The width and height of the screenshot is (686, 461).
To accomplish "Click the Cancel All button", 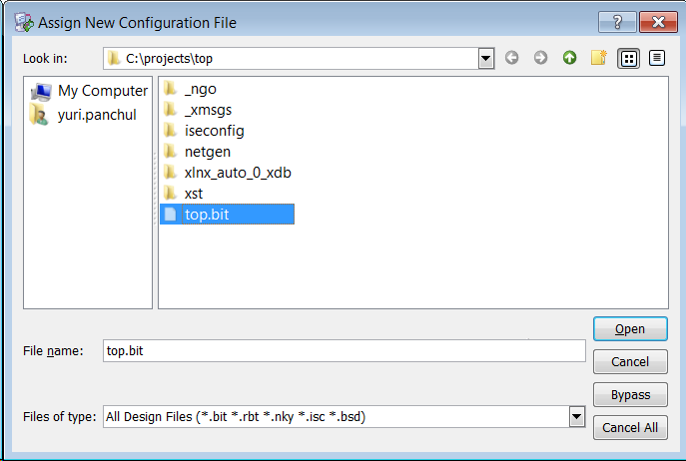I will pyautogui.click(x=629, y=427).
